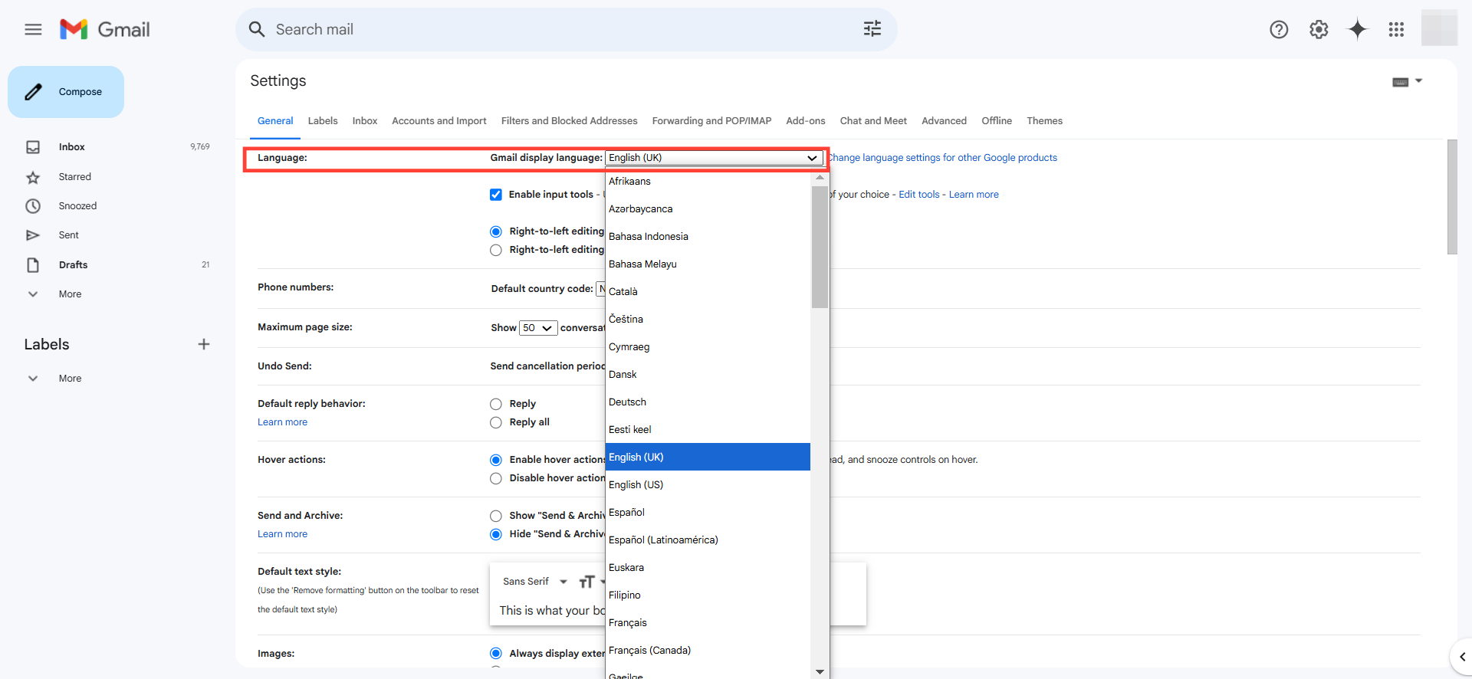The image size is (1472, 679).
Task: Create a new label with plus icon
Action: click(x=203, y=344)
